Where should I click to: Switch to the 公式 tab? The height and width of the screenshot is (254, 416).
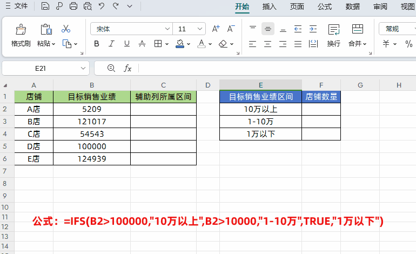pos(325,6)
